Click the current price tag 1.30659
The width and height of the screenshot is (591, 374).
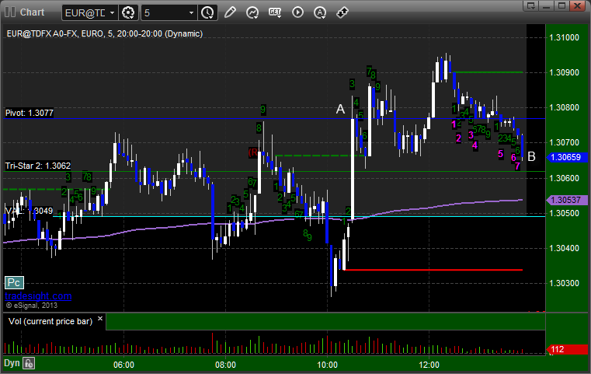pos(567,157)
